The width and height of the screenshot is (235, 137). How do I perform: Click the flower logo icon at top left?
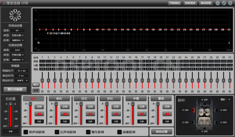click(15, 15)
